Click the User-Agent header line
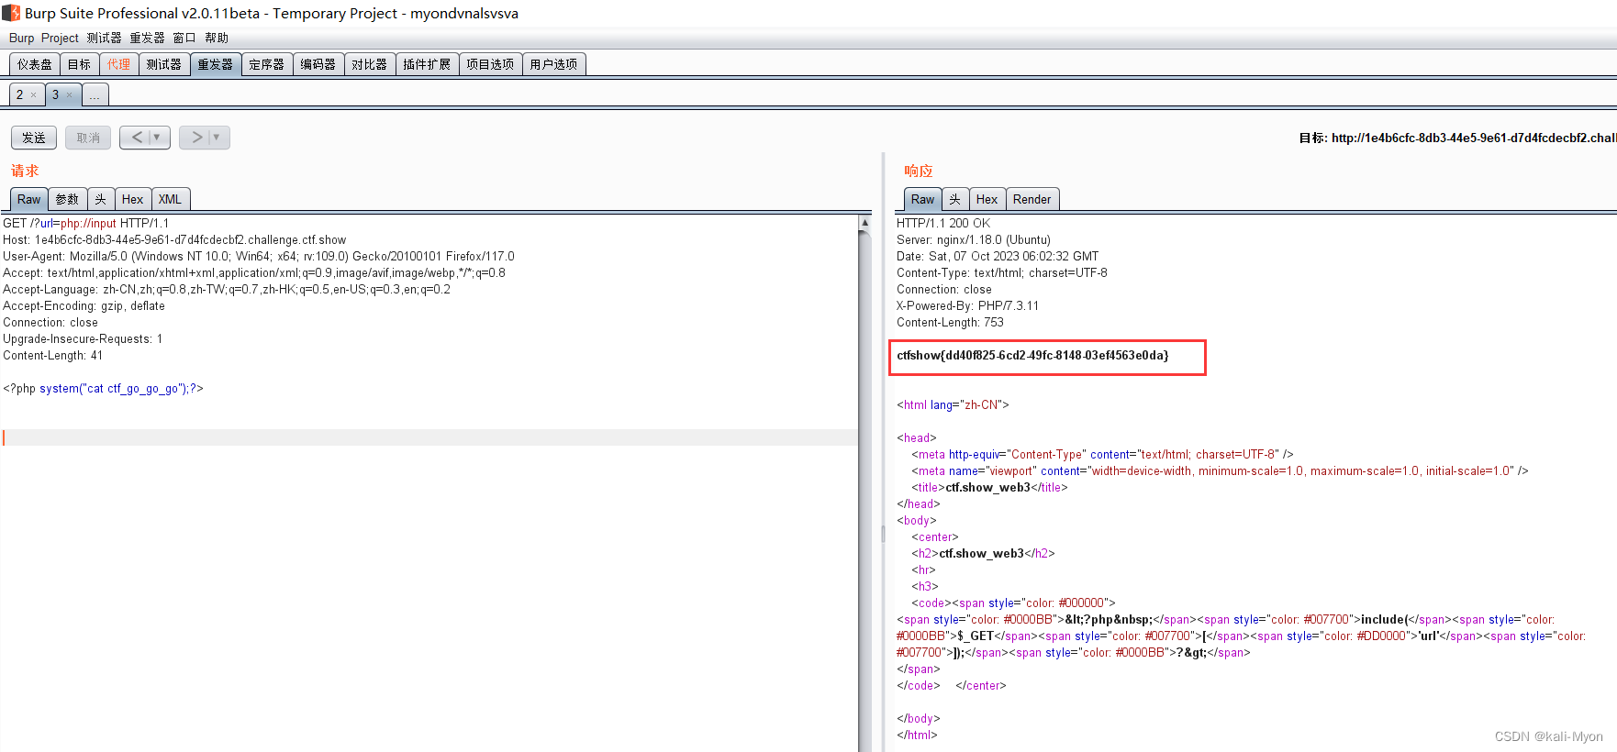 (259, 256)
